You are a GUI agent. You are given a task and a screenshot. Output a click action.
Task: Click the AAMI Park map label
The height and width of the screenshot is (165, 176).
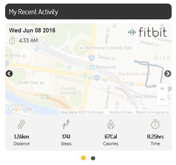point(28,83)
